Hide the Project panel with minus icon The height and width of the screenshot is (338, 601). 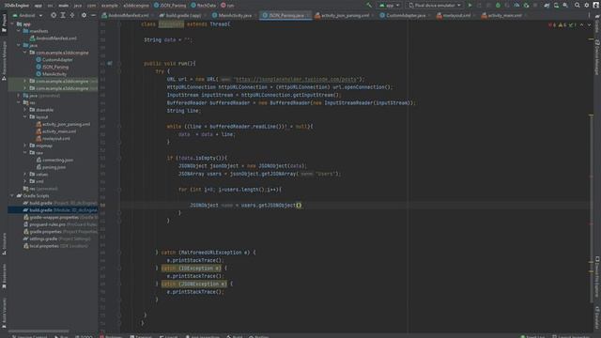pyautogui.click(x=93, y=15)
